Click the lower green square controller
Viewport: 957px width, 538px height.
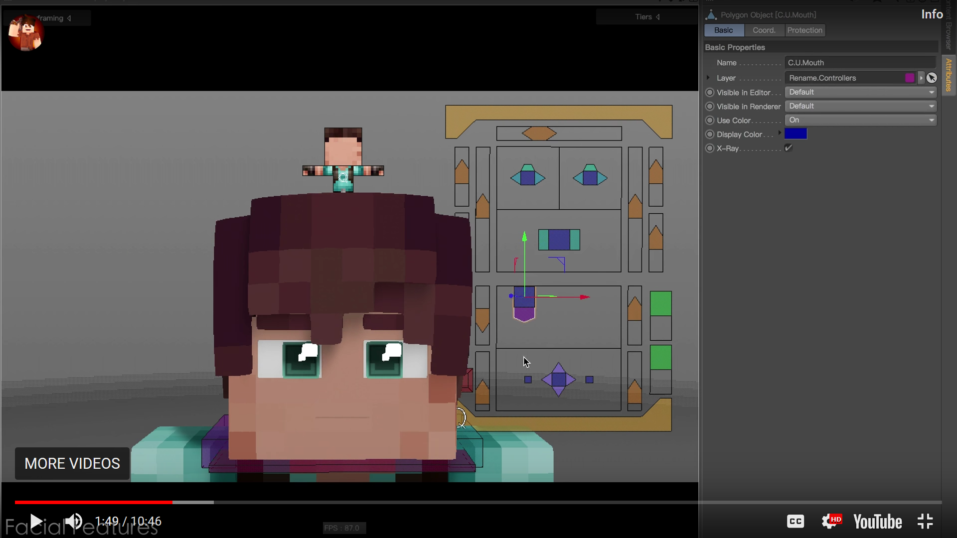pyautogui.click(x=661, y=357)
